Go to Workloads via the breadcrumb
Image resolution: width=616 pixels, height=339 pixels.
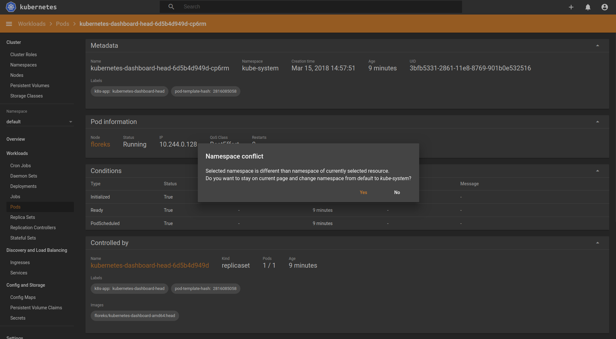point(32,24)
